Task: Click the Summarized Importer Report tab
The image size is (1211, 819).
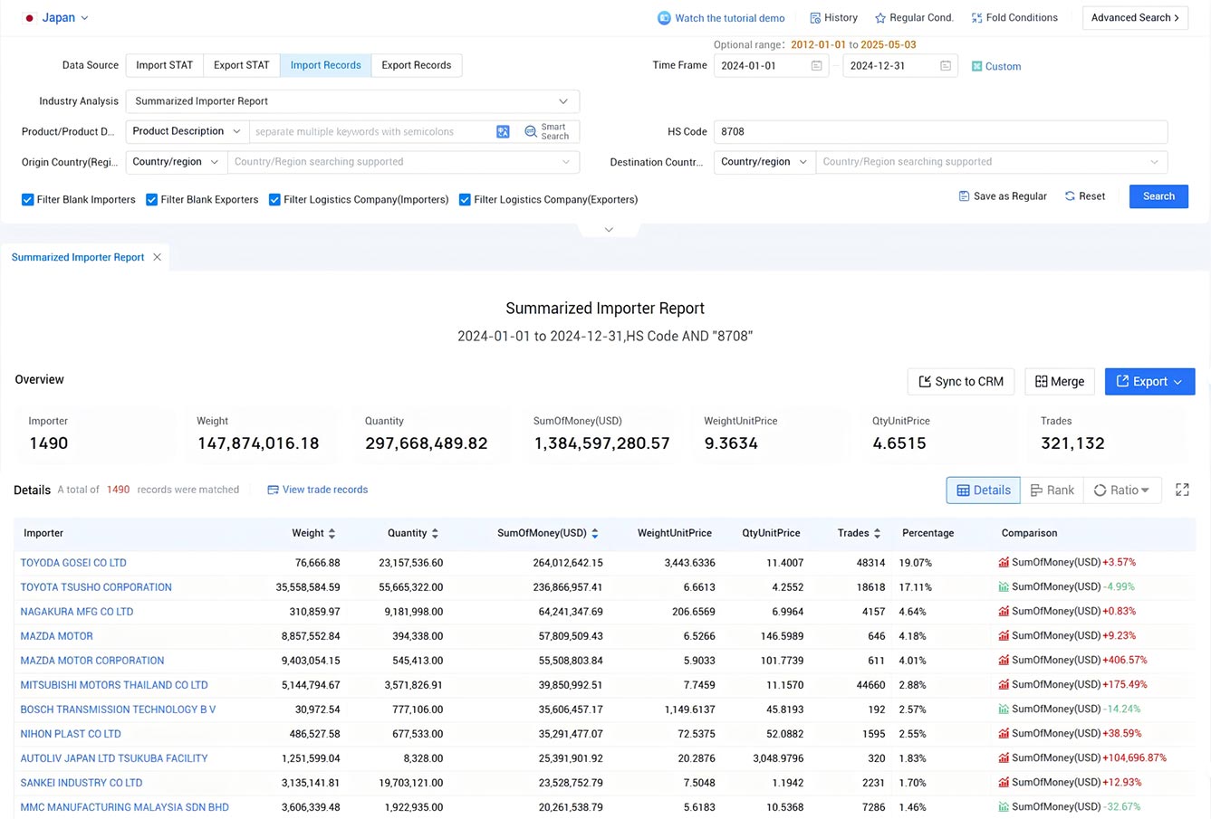Action: (78, 258)
